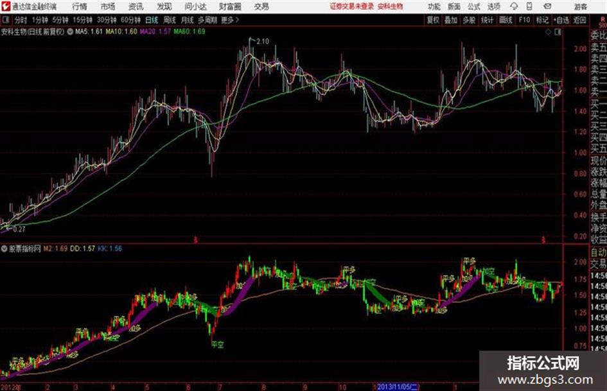Open the 公式 menu
The height and width of the screenshot is (391, 607).
474,6
